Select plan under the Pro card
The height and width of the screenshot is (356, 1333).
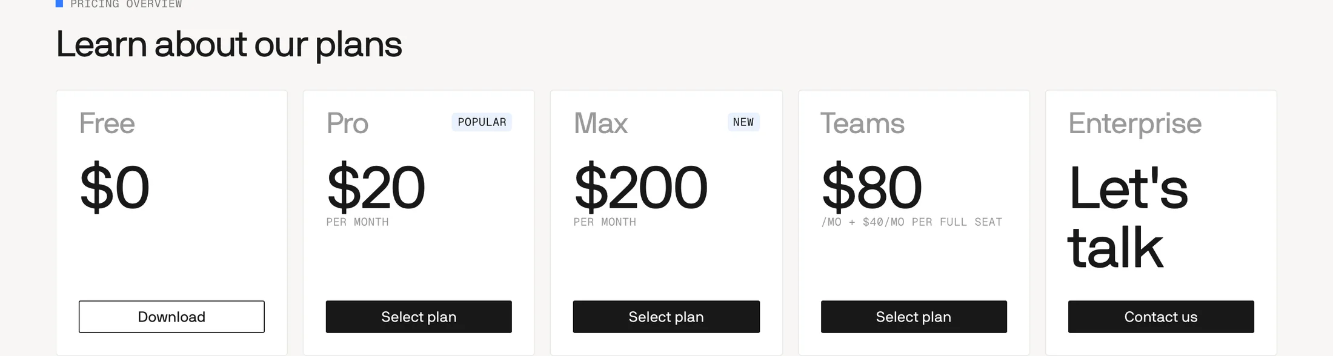click(419, 317)
